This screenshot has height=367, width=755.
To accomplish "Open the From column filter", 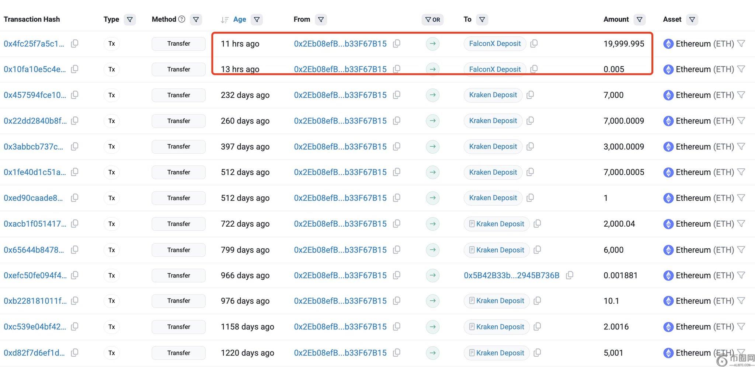I will pos(321,20).
